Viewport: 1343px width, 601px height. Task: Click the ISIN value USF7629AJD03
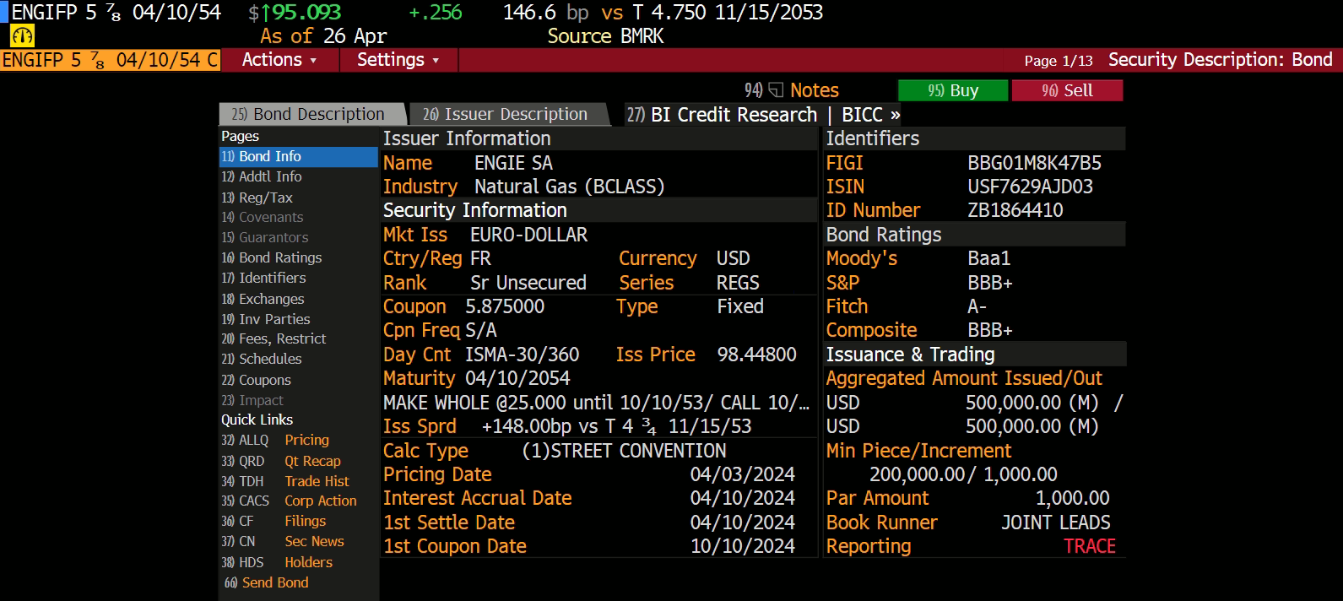pyautogui.click(x=1030, y=187)
